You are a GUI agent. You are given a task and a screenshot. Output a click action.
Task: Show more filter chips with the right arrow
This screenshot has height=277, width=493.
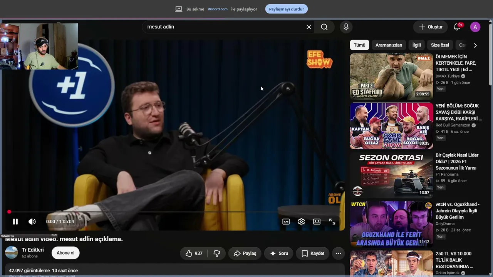(475, 45)
